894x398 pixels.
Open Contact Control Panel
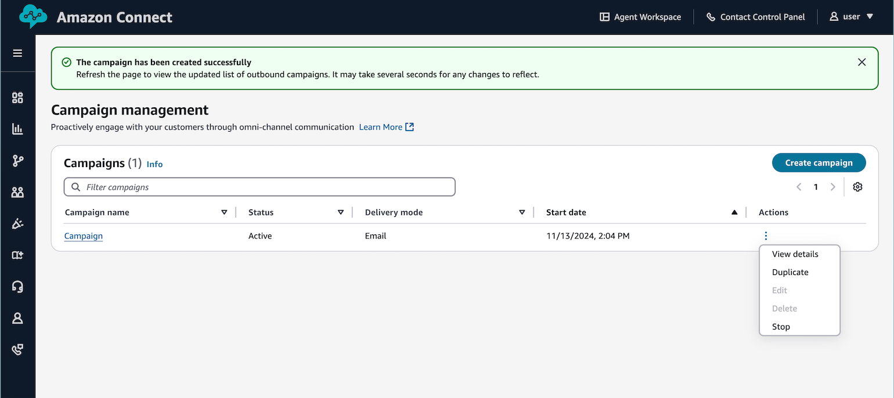[x=755, y=17]
